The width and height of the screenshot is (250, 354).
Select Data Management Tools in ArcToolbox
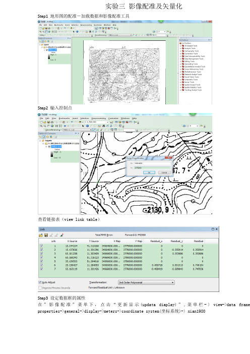[194, 58]
